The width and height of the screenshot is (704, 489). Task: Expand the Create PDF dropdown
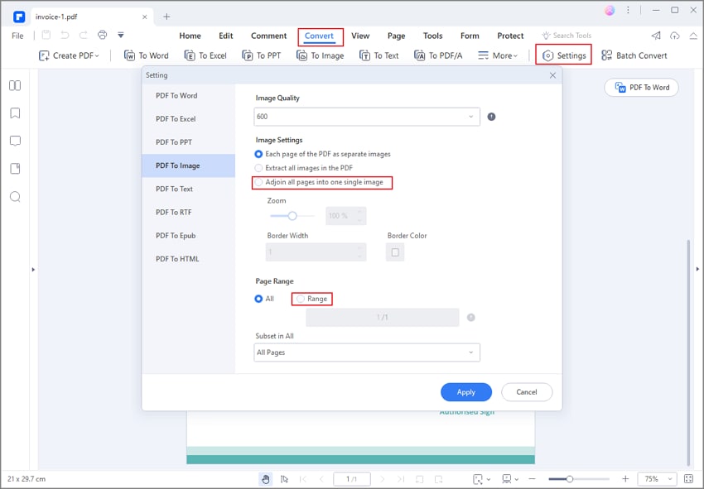coord(69,55)
